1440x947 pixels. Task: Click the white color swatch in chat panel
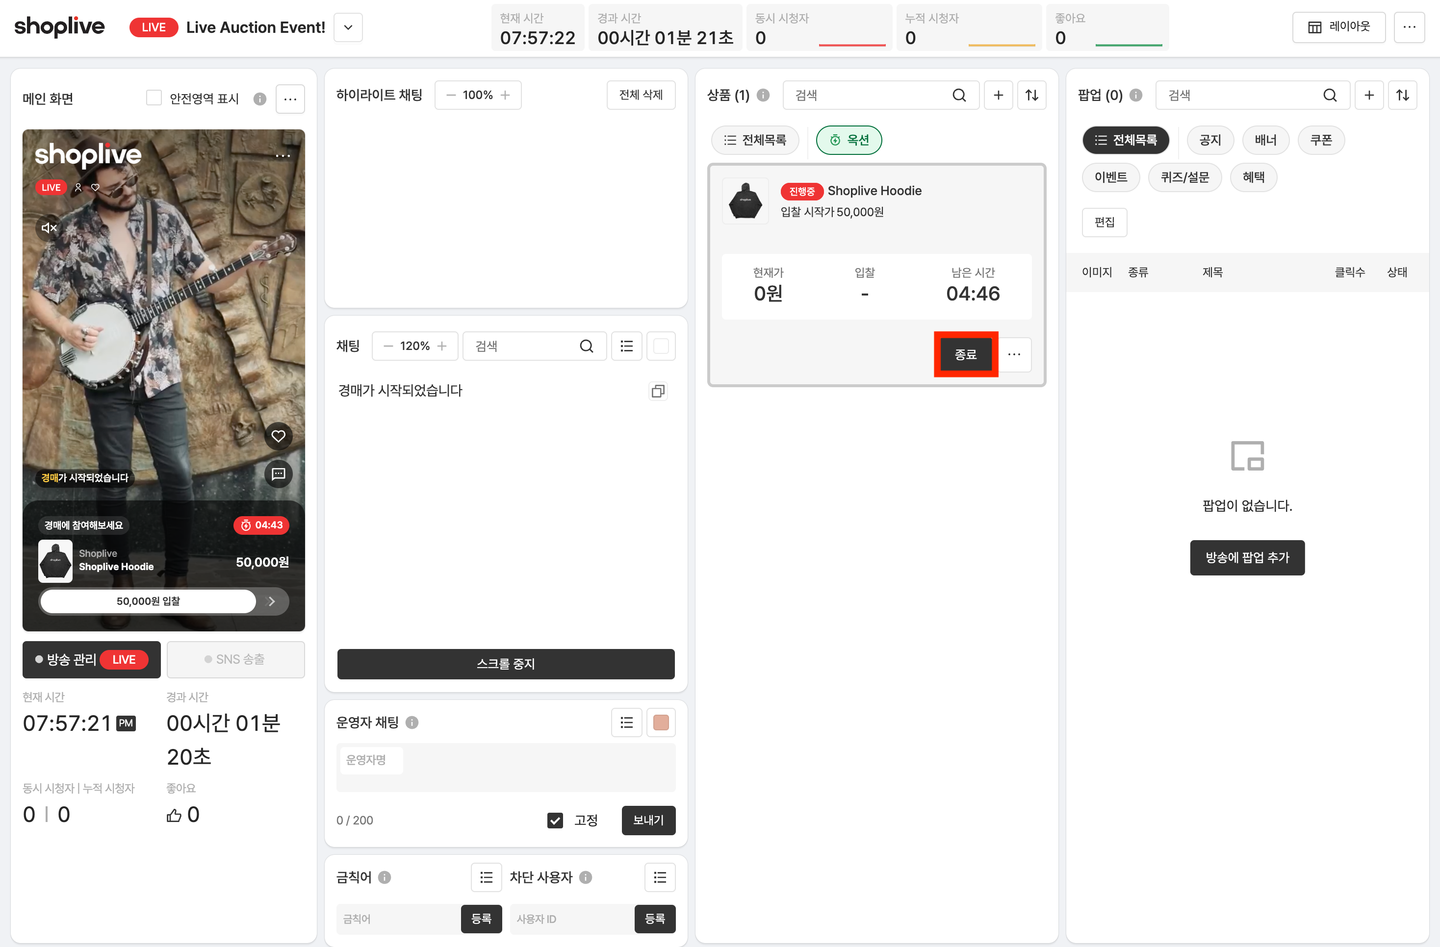coord(661,346)
